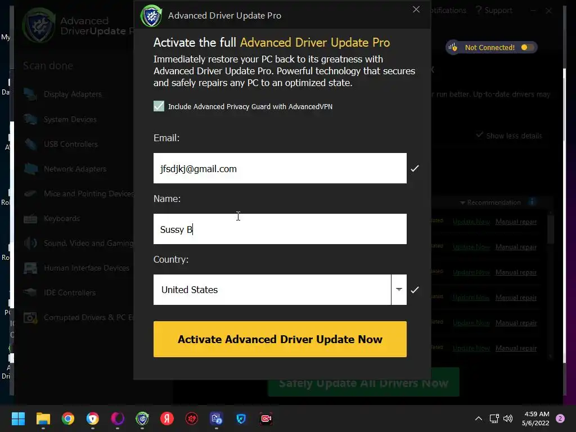Viewport: 576px width, 432px height.
Task: Click Human Interface Devices sidebar icon
Action: 30,268
